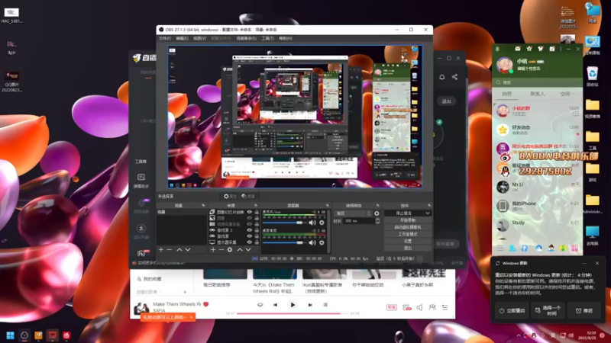Mute the 麦克风/Aux speaker icon

coord(312,223)
